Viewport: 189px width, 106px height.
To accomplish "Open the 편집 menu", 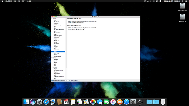I will tap(19, 1).
